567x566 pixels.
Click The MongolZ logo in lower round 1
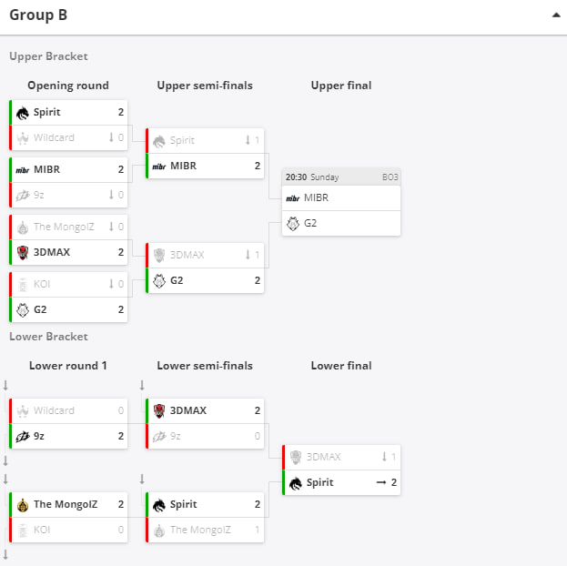[x=23, y=505]
